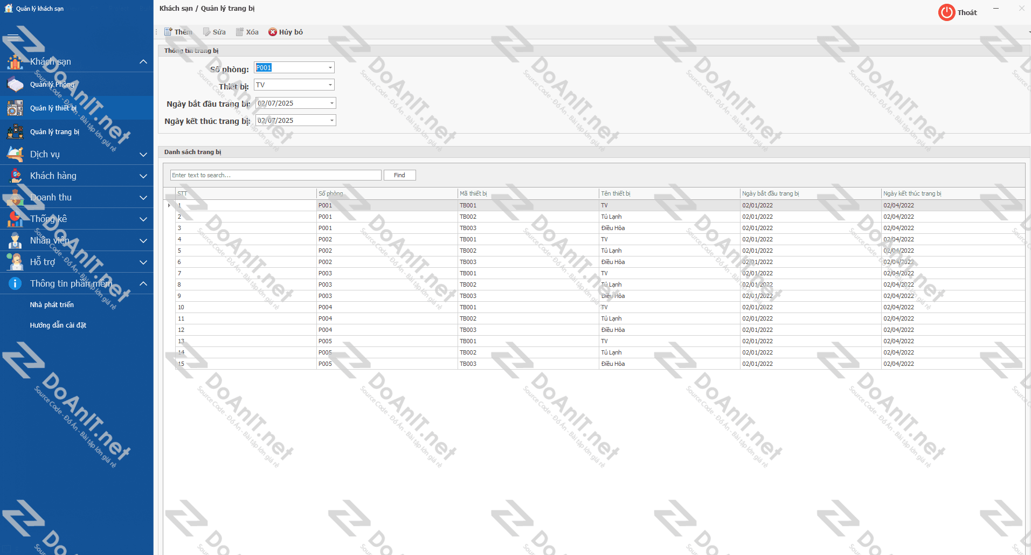Click the Quản lý thiết bị icon

point(15,108)
